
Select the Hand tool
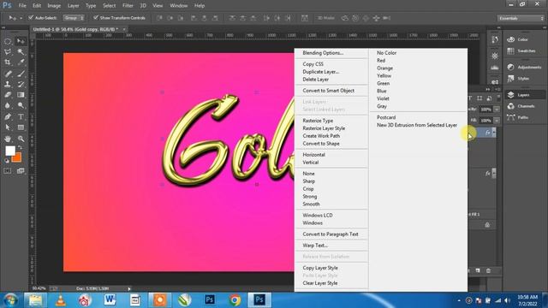8,139
